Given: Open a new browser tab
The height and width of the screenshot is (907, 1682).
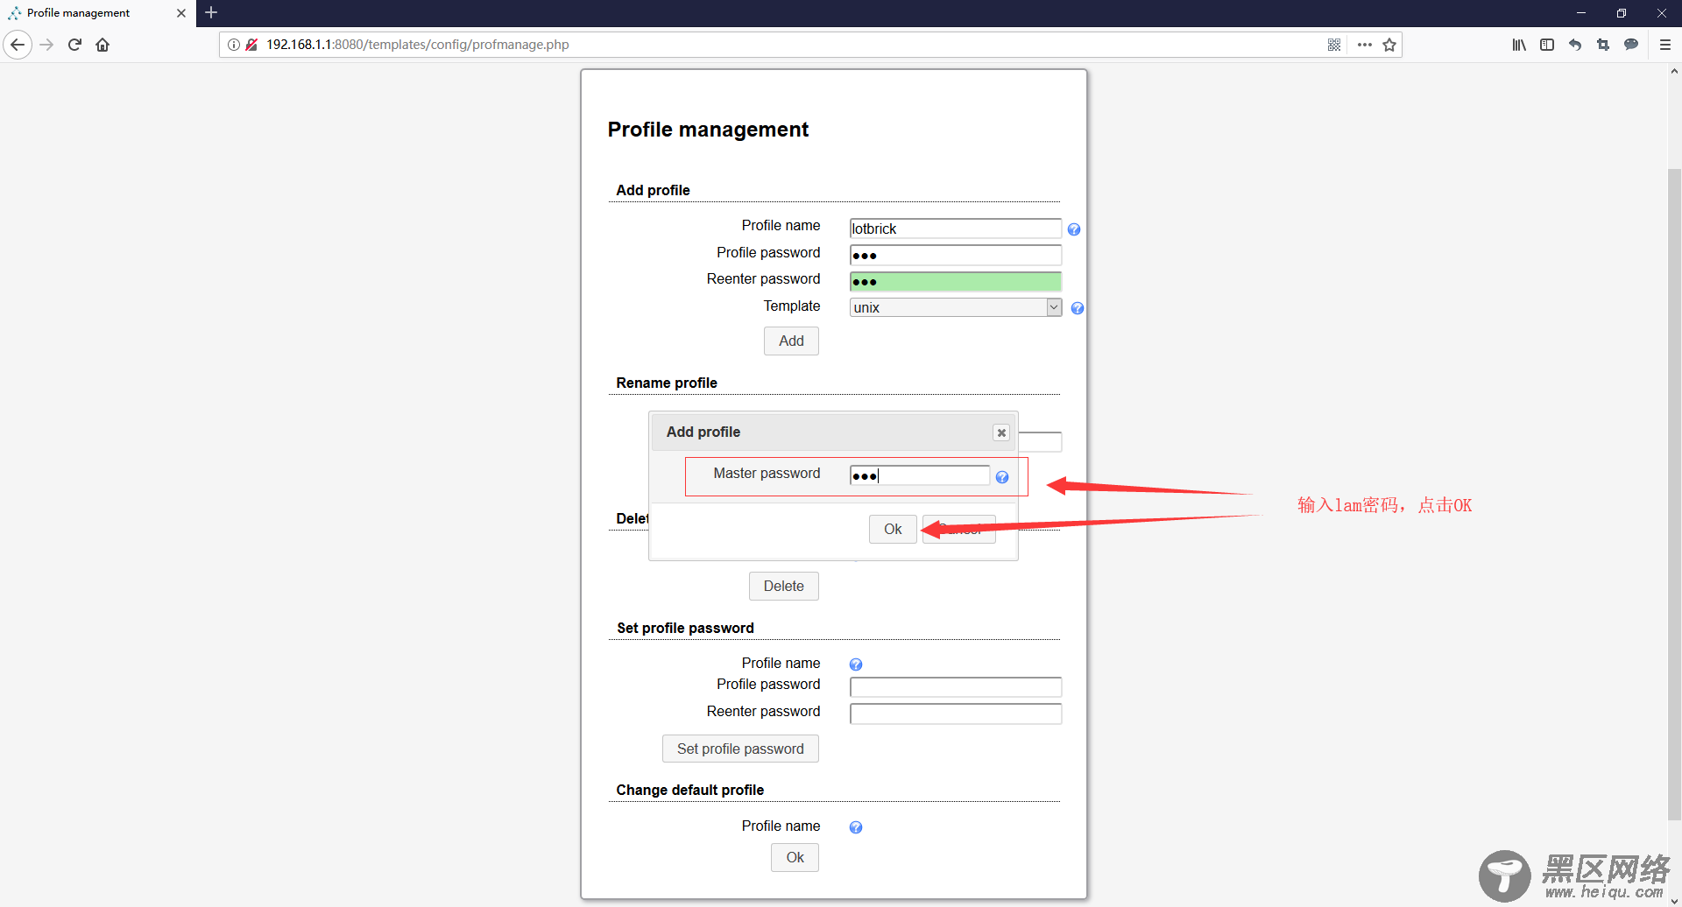Looking at the screenshot, I should (211, 12).
